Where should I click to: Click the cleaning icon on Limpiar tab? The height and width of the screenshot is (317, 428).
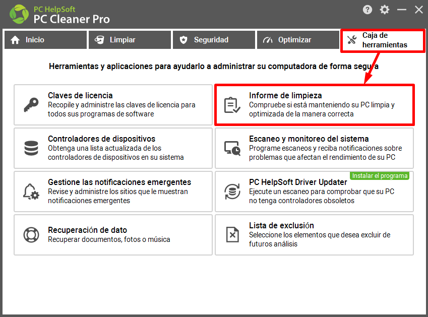coord(99,40)
